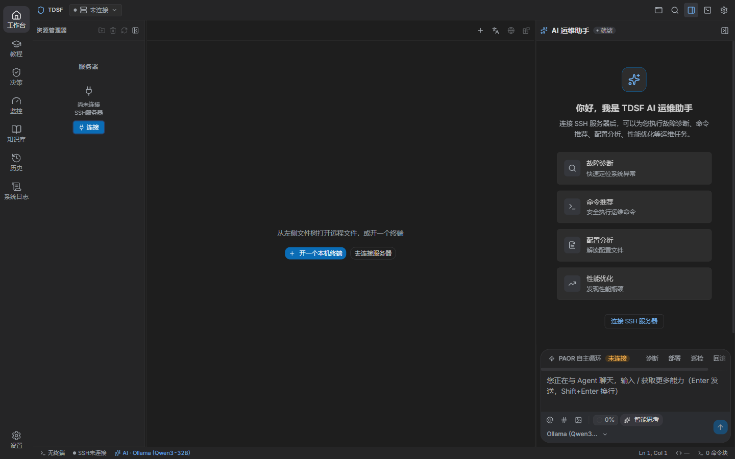
Task: Click the trash icon in 资源管理器 header
Action: click(113, 31)
